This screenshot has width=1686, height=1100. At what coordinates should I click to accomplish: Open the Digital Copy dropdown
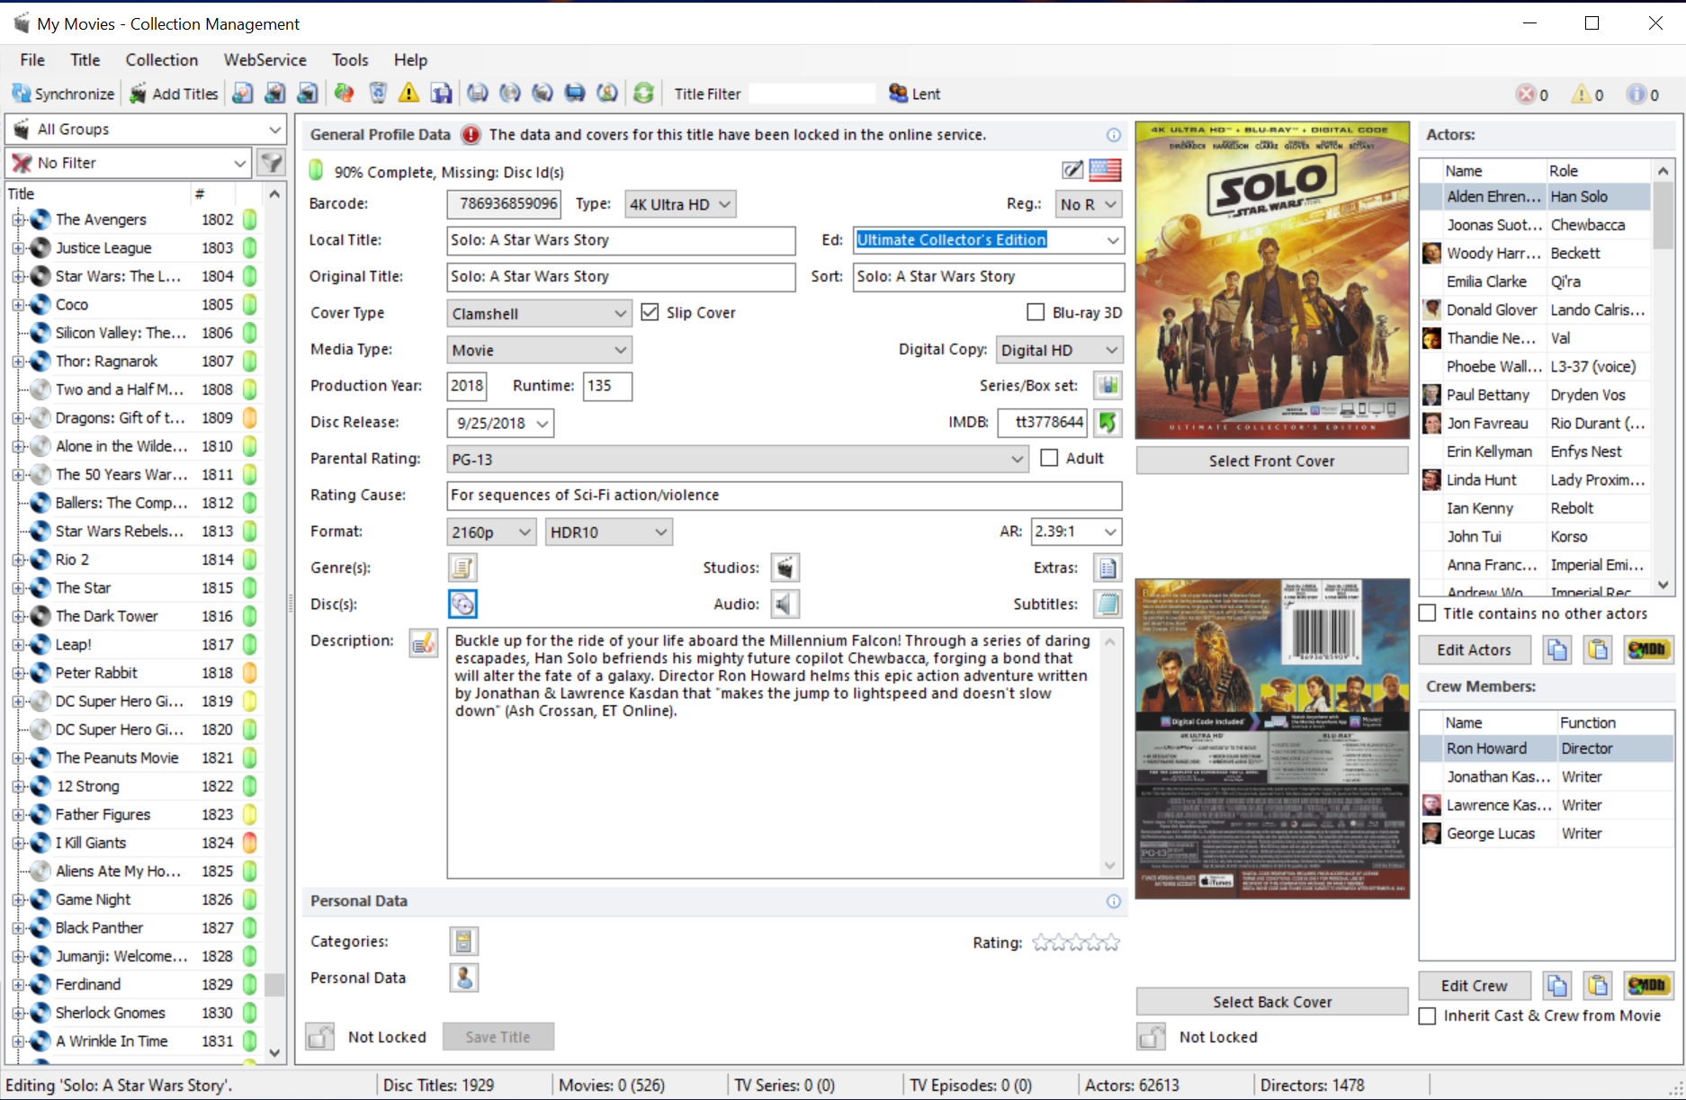(1059, 350)
